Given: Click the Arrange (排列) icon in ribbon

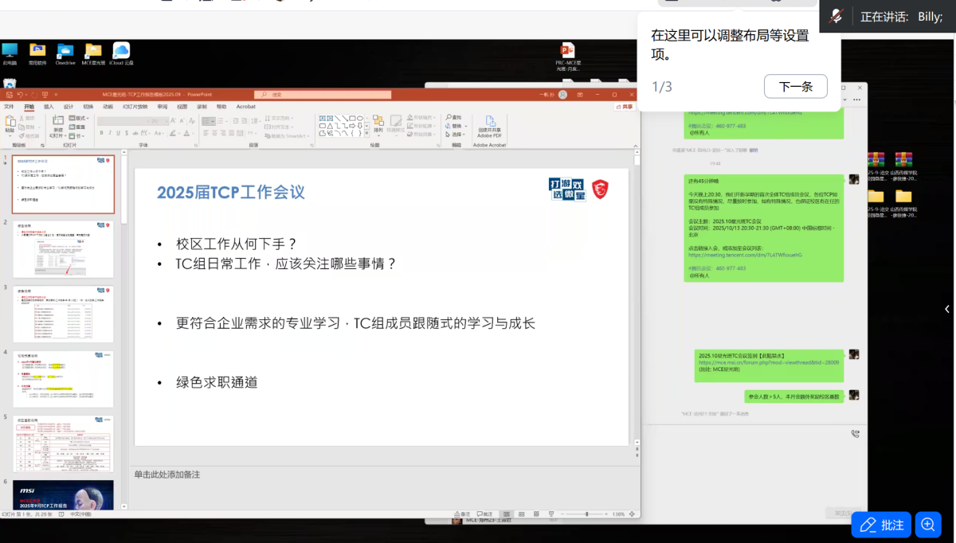Looking at the screenshot, I should (x=378, y=123).
